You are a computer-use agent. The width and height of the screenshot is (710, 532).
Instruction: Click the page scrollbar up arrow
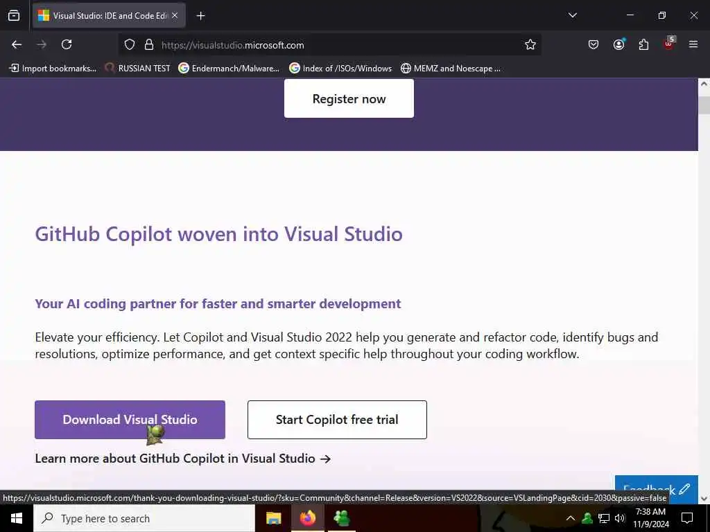coord(704,84)
